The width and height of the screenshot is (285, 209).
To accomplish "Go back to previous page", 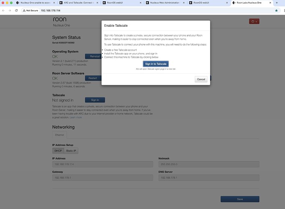I will click(3, 10).
